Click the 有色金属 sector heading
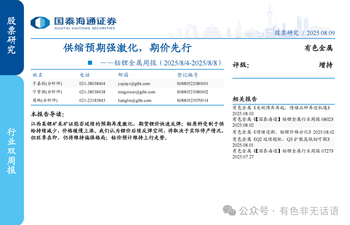 pyautogui.click(x=319, y=48)
